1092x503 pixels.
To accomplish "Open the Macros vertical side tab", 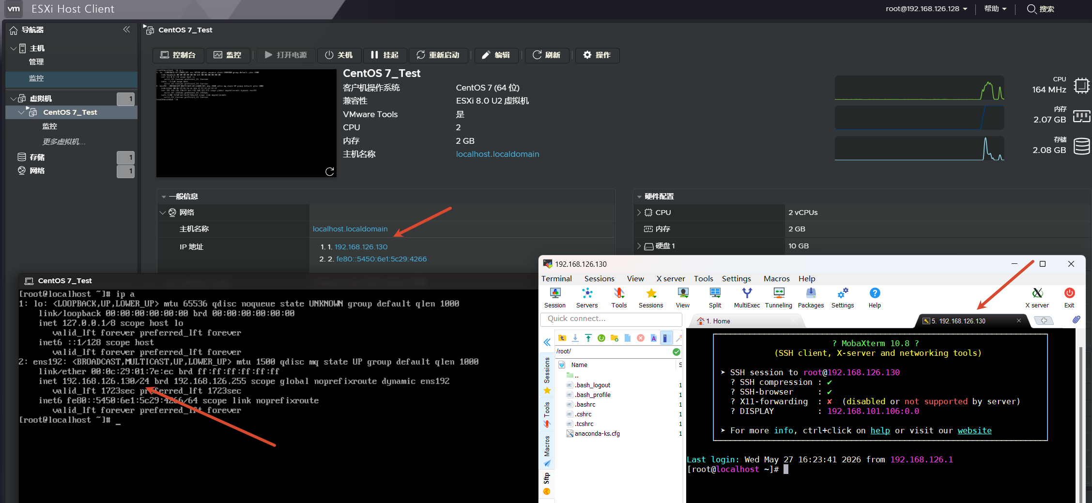I will tap(547, 451).
